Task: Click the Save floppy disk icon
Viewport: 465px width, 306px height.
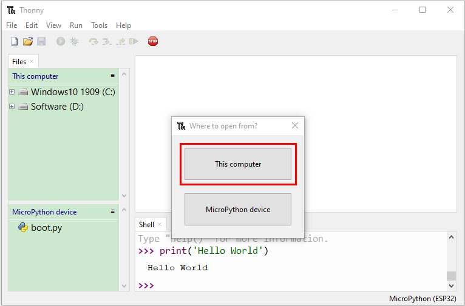Action: (x=41, y=41)
